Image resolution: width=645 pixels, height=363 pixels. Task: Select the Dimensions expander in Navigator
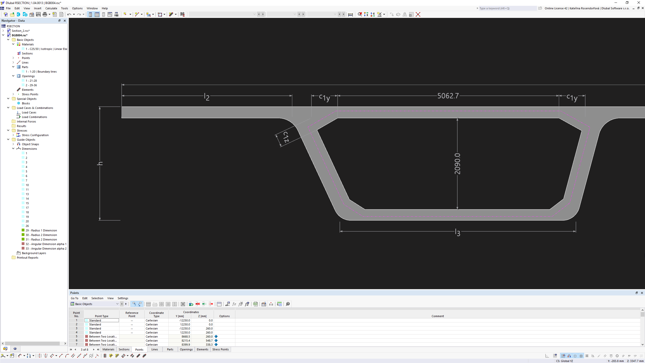tap(13, 148)
